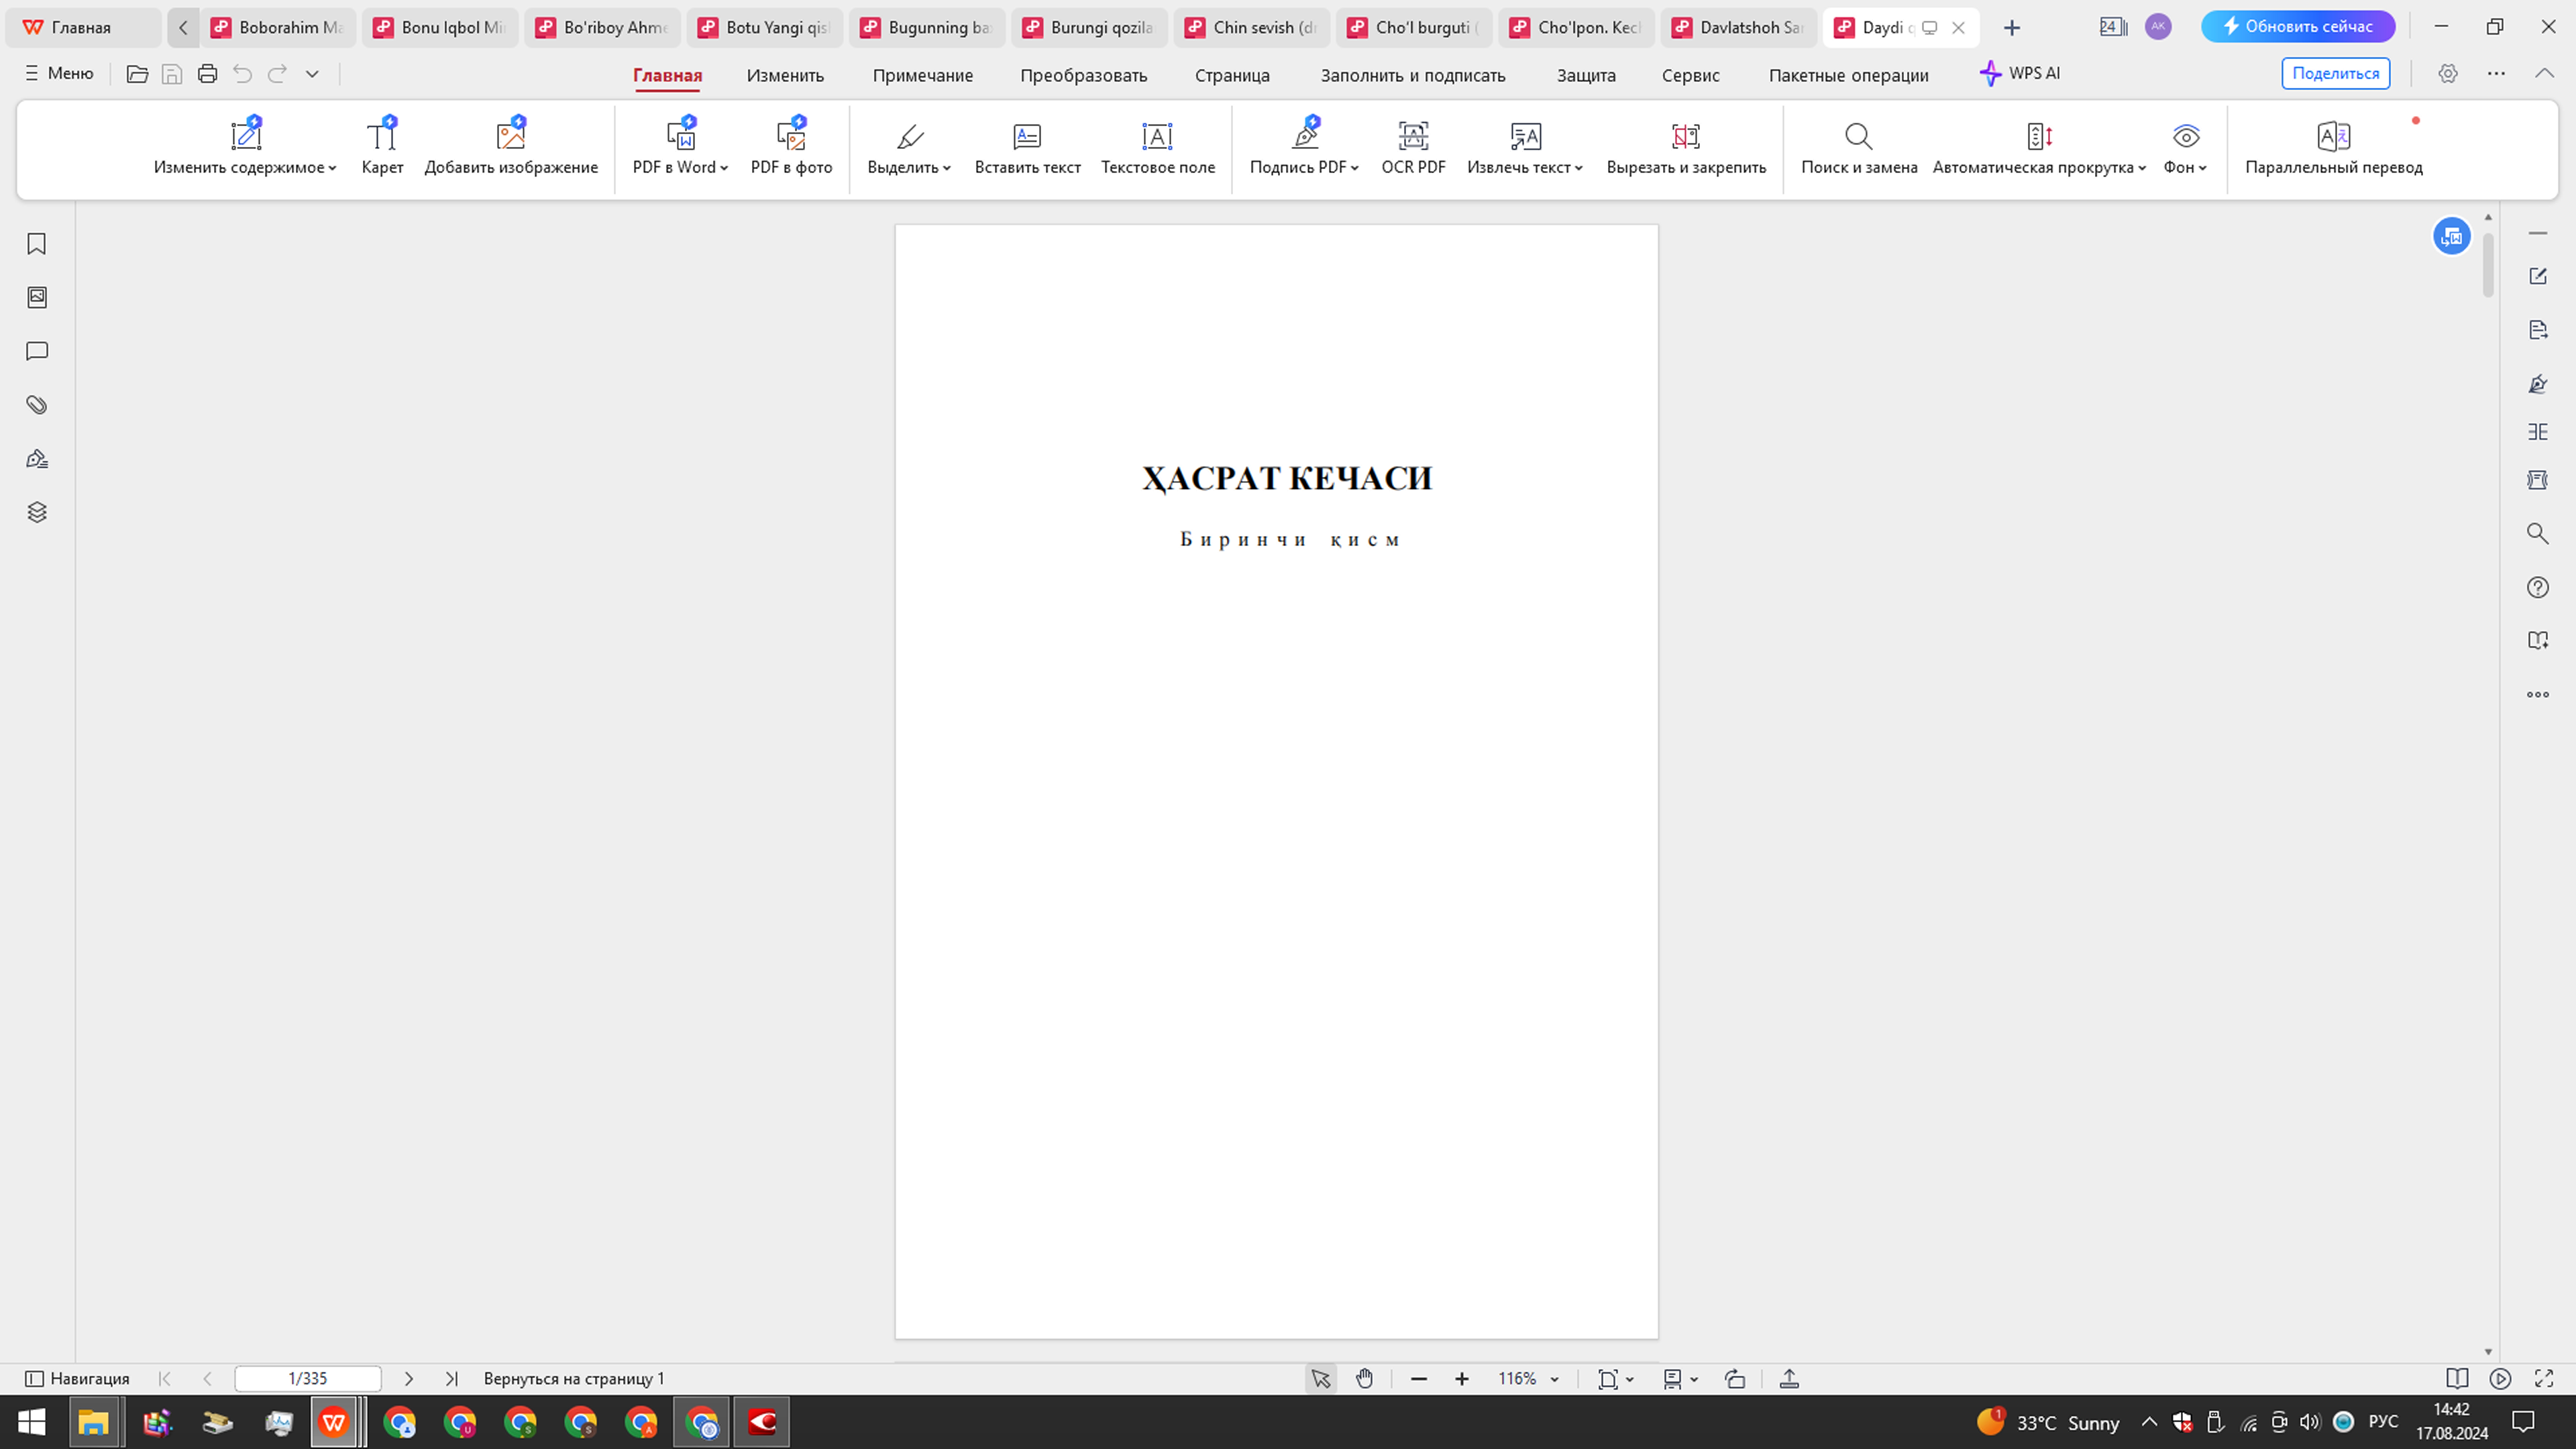Image resolution: width=2576 pixels, height=1449 pixels.
Task: Click the OCR PDF tool icon
Action: [1412, 136]
